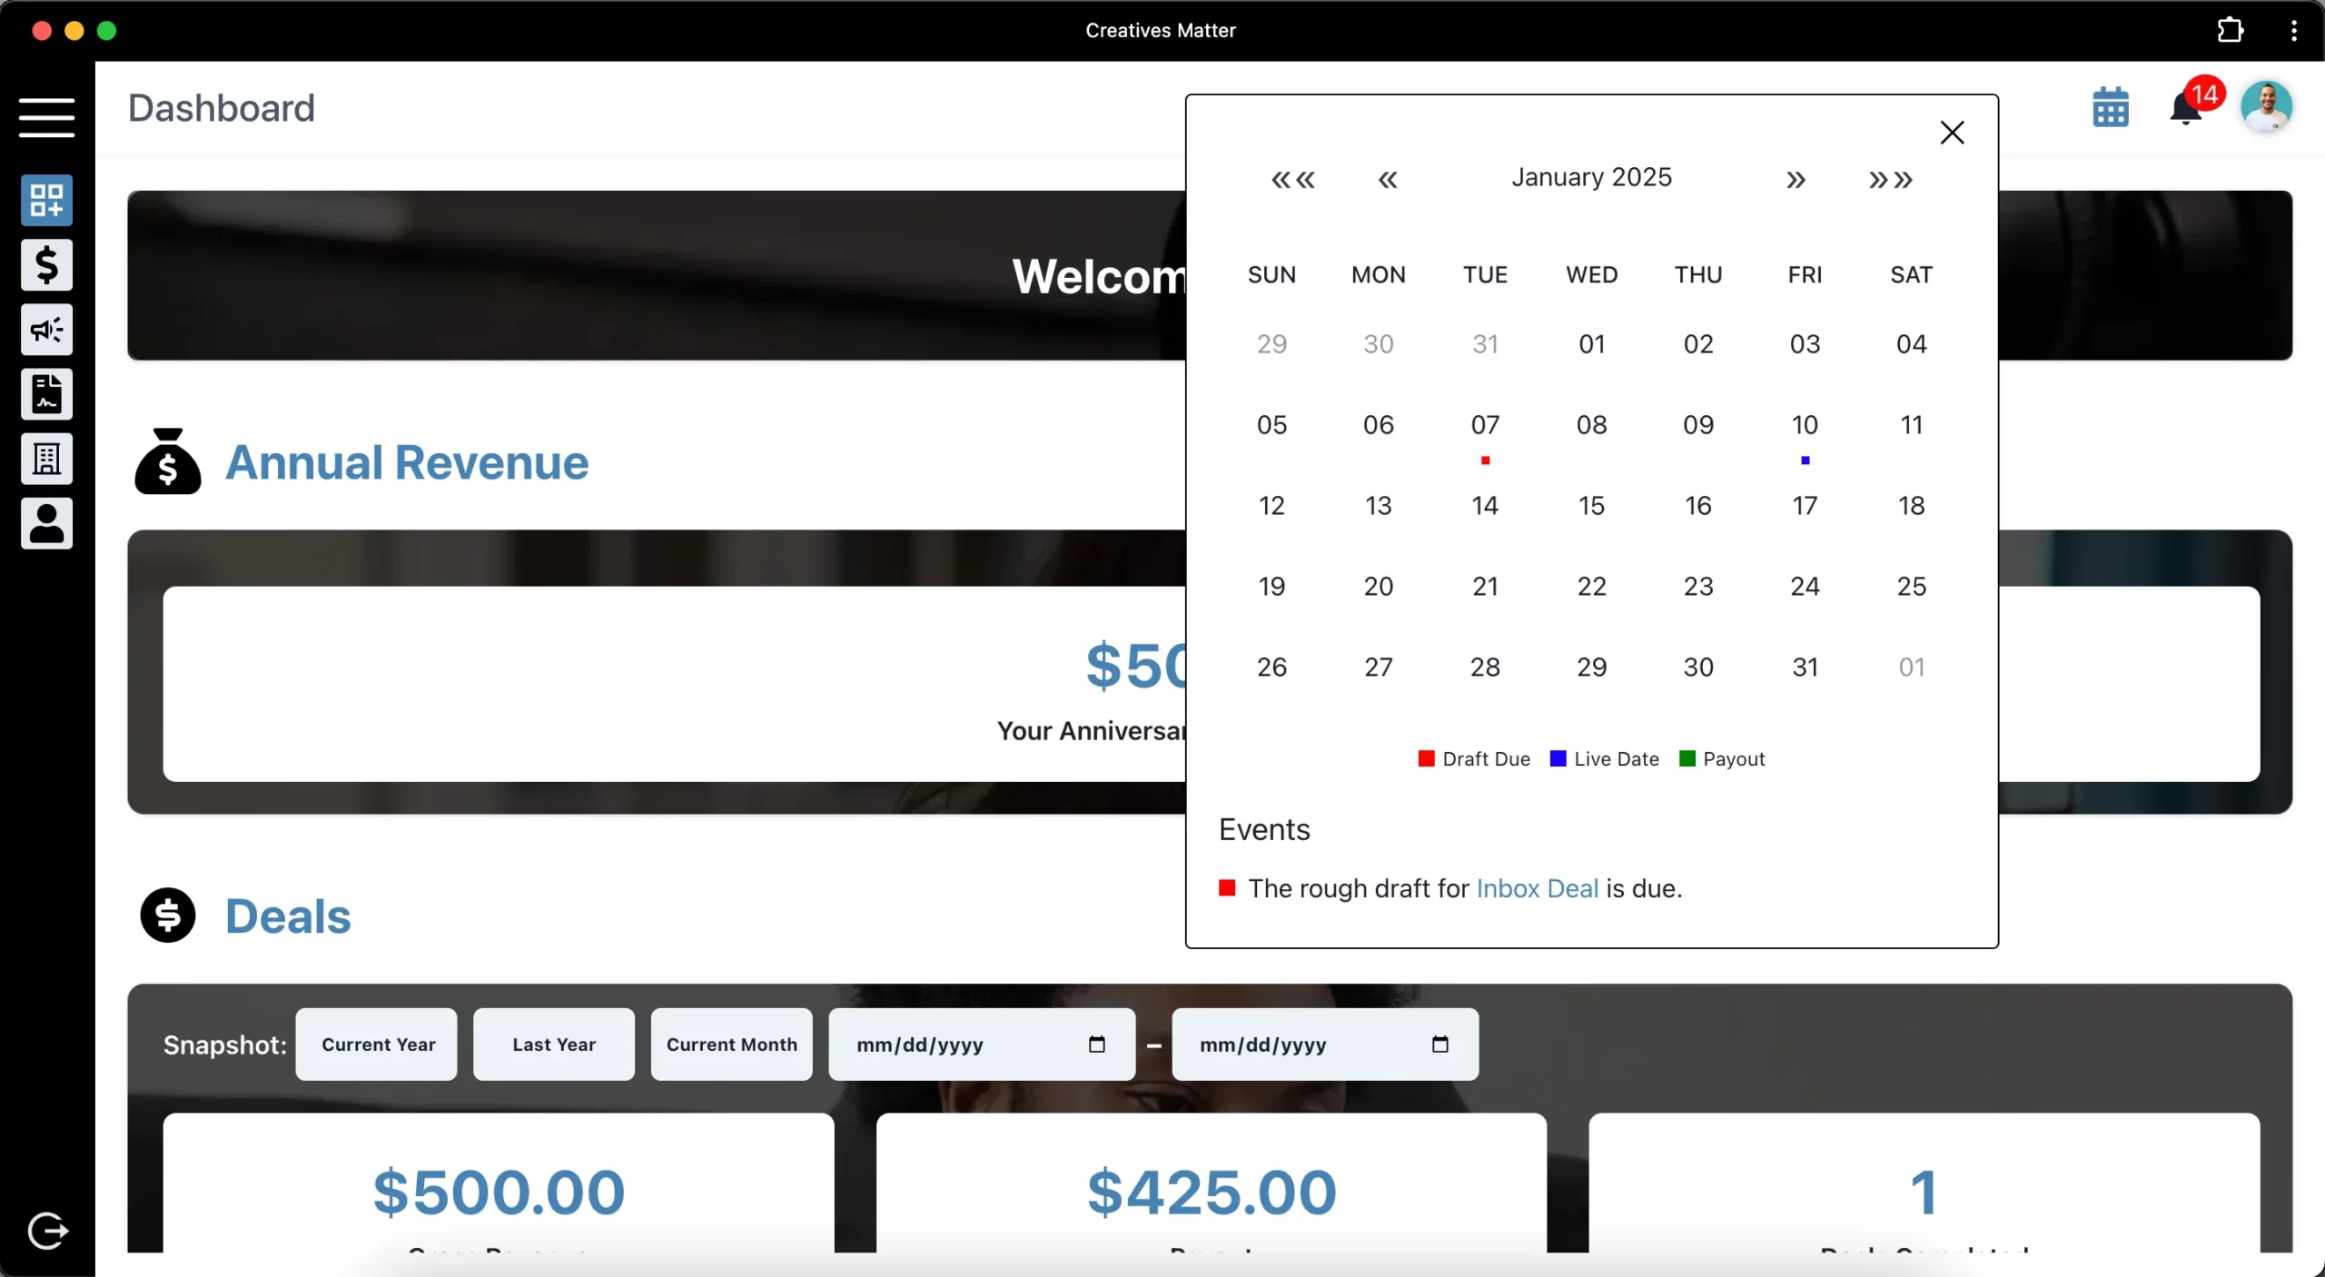Select January 10 with live date marker
The height and width of the screenshot is (1277, 2325).
click(x=1805, y=425)
